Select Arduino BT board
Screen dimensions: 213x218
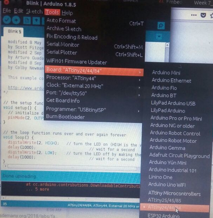click(x=164, y=95)
